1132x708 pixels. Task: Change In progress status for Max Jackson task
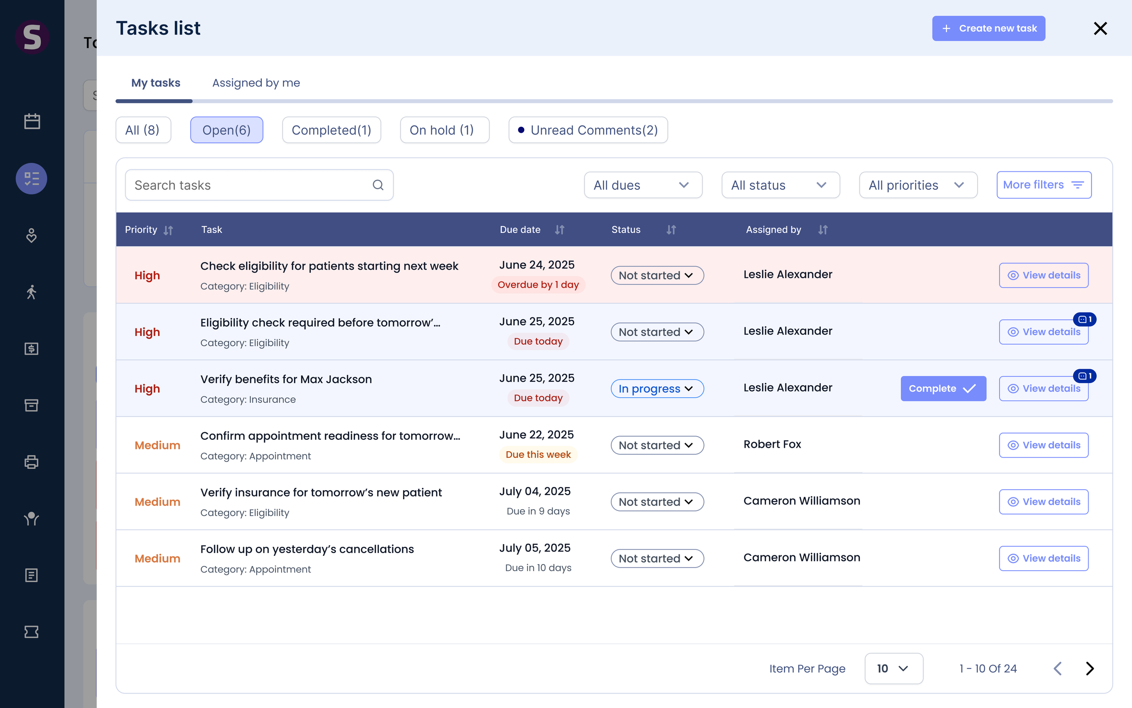point(657,389)
